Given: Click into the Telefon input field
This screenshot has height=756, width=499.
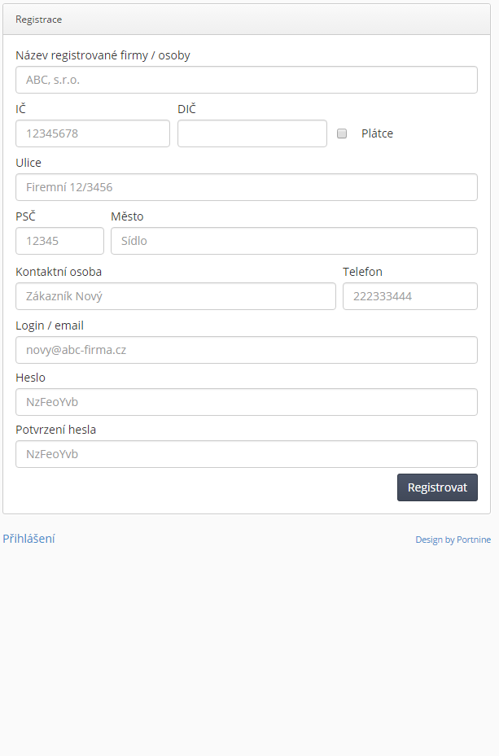Looking at the screenshot, I should pos(410,296).
